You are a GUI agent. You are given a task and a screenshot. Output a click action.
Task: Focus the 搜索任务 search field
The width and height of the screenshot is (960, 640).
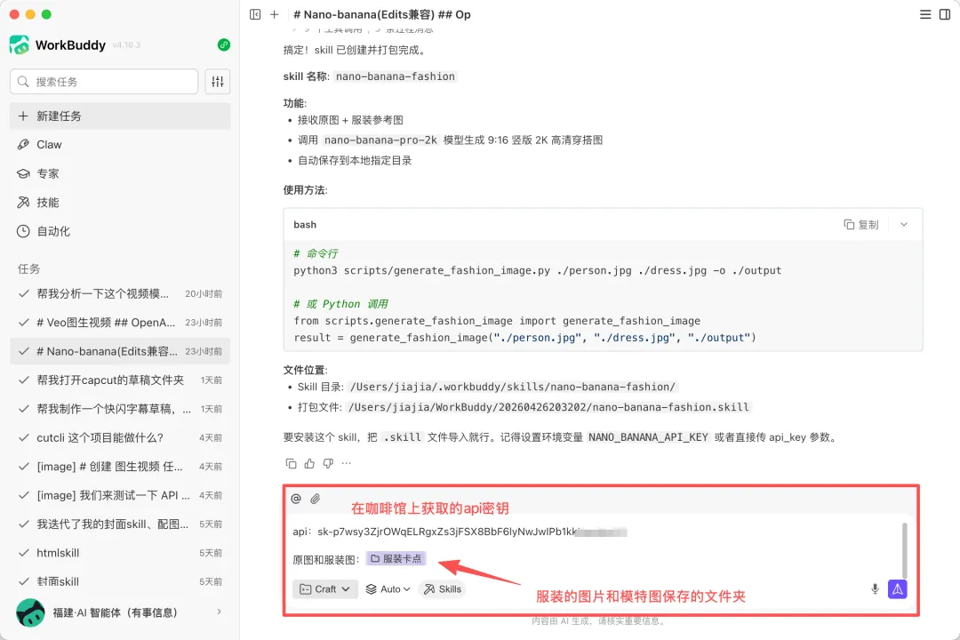[x=104, y=82]
